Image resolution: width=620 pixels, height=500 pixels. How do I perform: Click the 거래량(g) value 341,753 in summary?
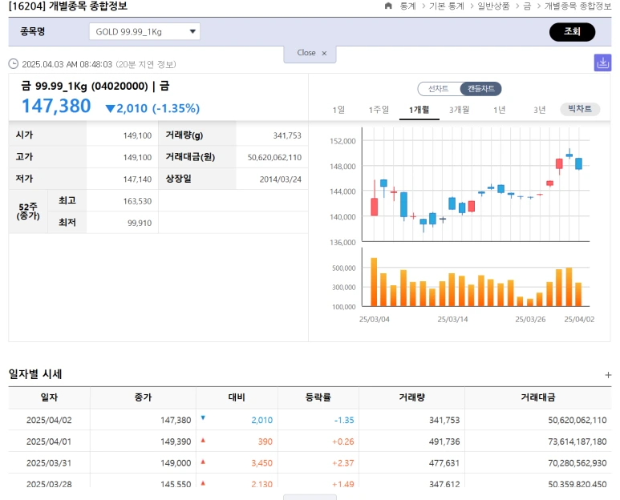(x=287, y=136)
